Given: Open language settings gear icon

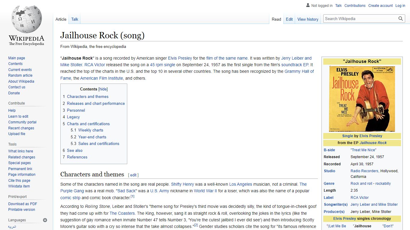Looking at the screenshot, I should [45, 220].
